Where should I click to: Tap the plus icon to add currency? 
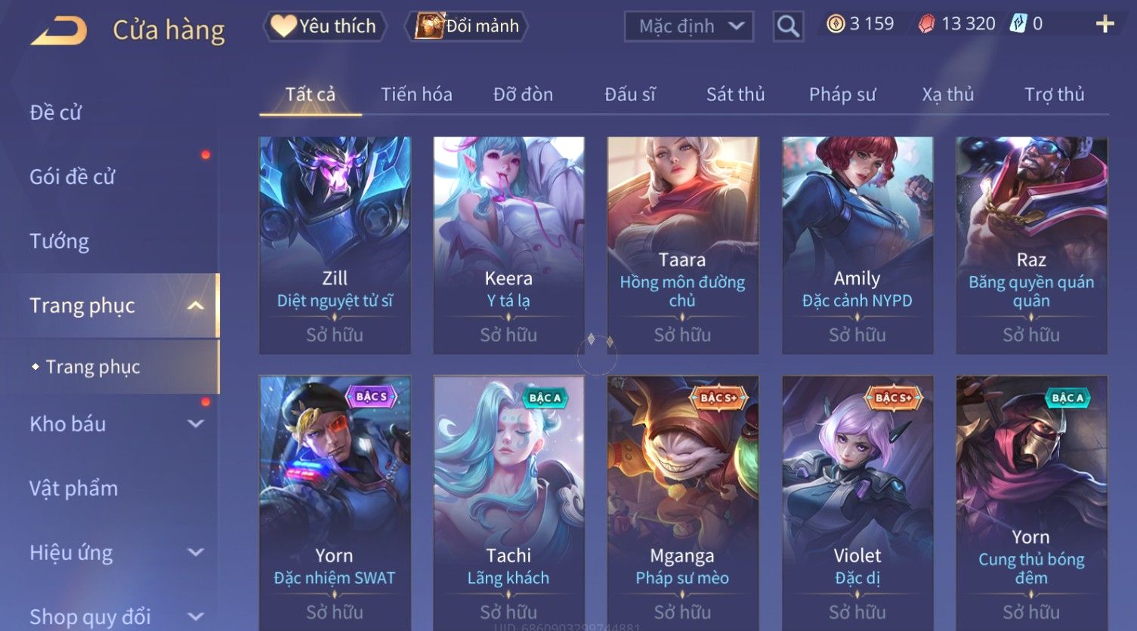coord(1105,24)
